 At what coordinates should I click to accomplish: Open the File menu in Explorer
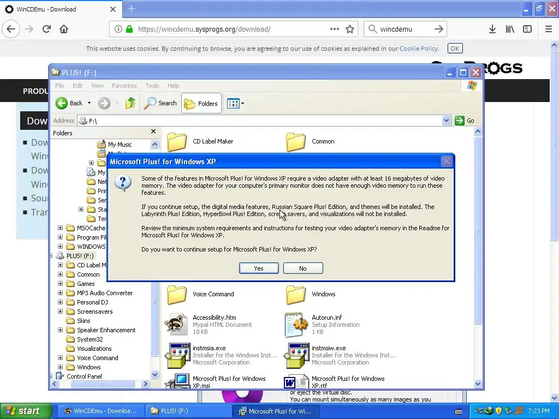pos(60,86)
